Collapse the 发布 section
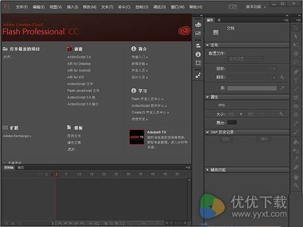The width and height of the screenshot is (303, 227). [x=207, y=45]
